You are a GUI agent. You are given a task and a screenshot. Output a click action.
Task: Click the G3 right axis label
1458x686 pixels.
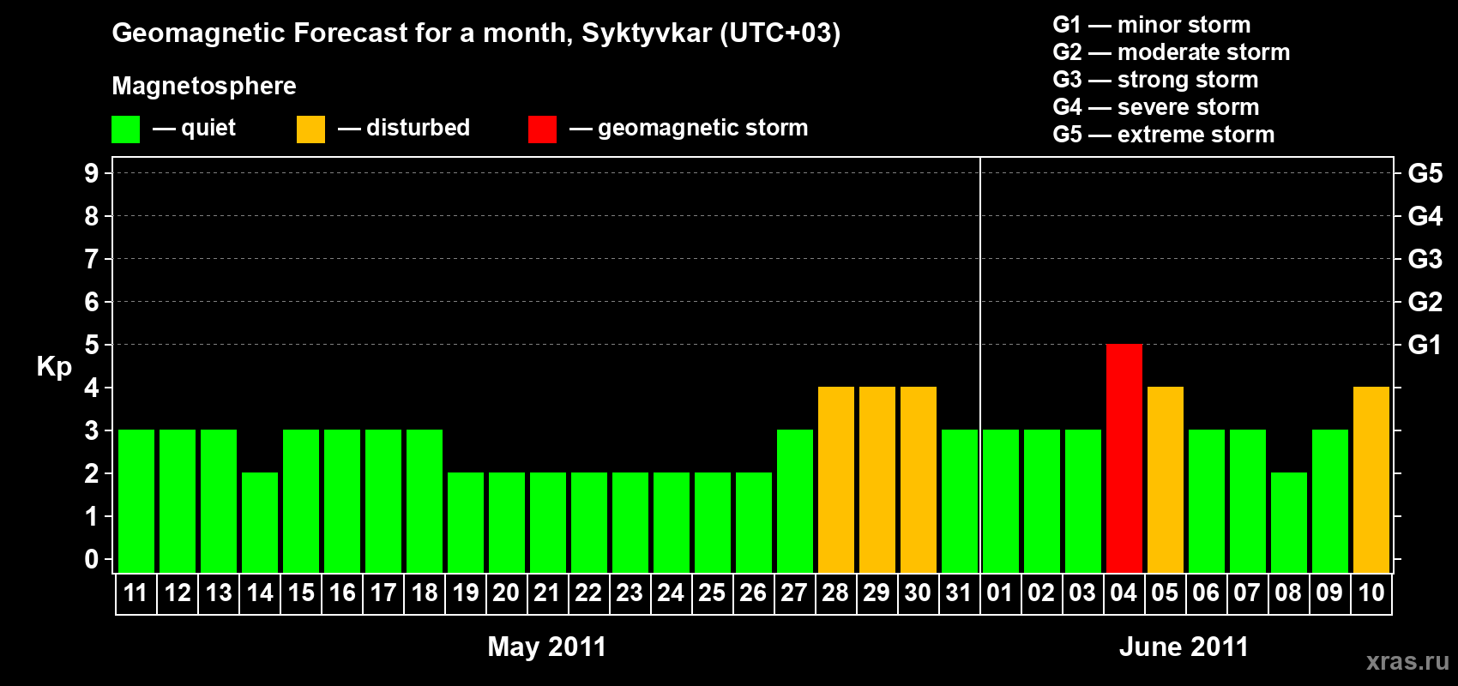coord(1425,259)
